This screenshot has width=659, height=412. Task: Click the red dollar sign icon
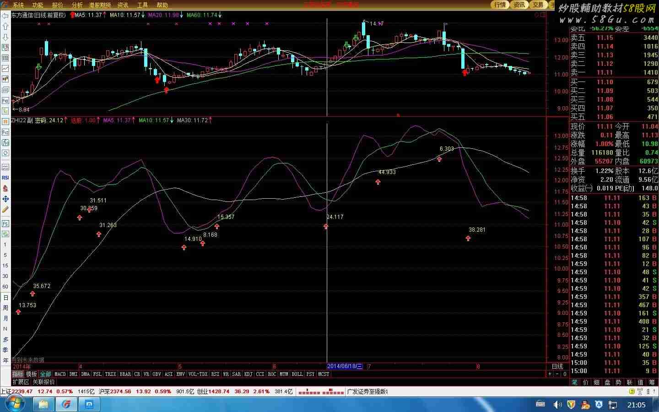pyautogui.click(x=5, y=188)
